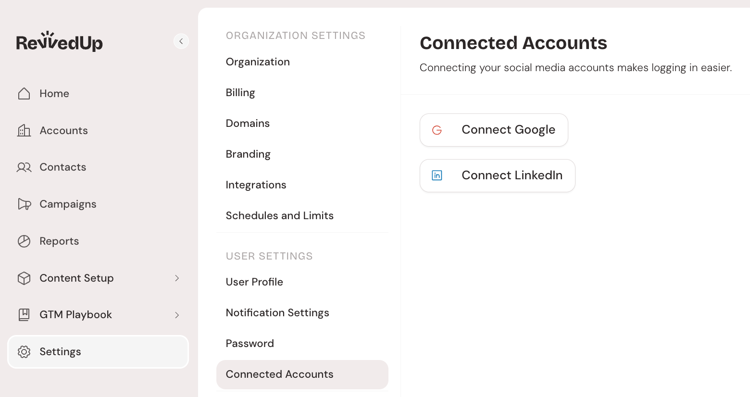Viewport: 750px width, 397px height.
Task: Open the Billing settings page
Action: pyautogui.click(x=240, y=93)
